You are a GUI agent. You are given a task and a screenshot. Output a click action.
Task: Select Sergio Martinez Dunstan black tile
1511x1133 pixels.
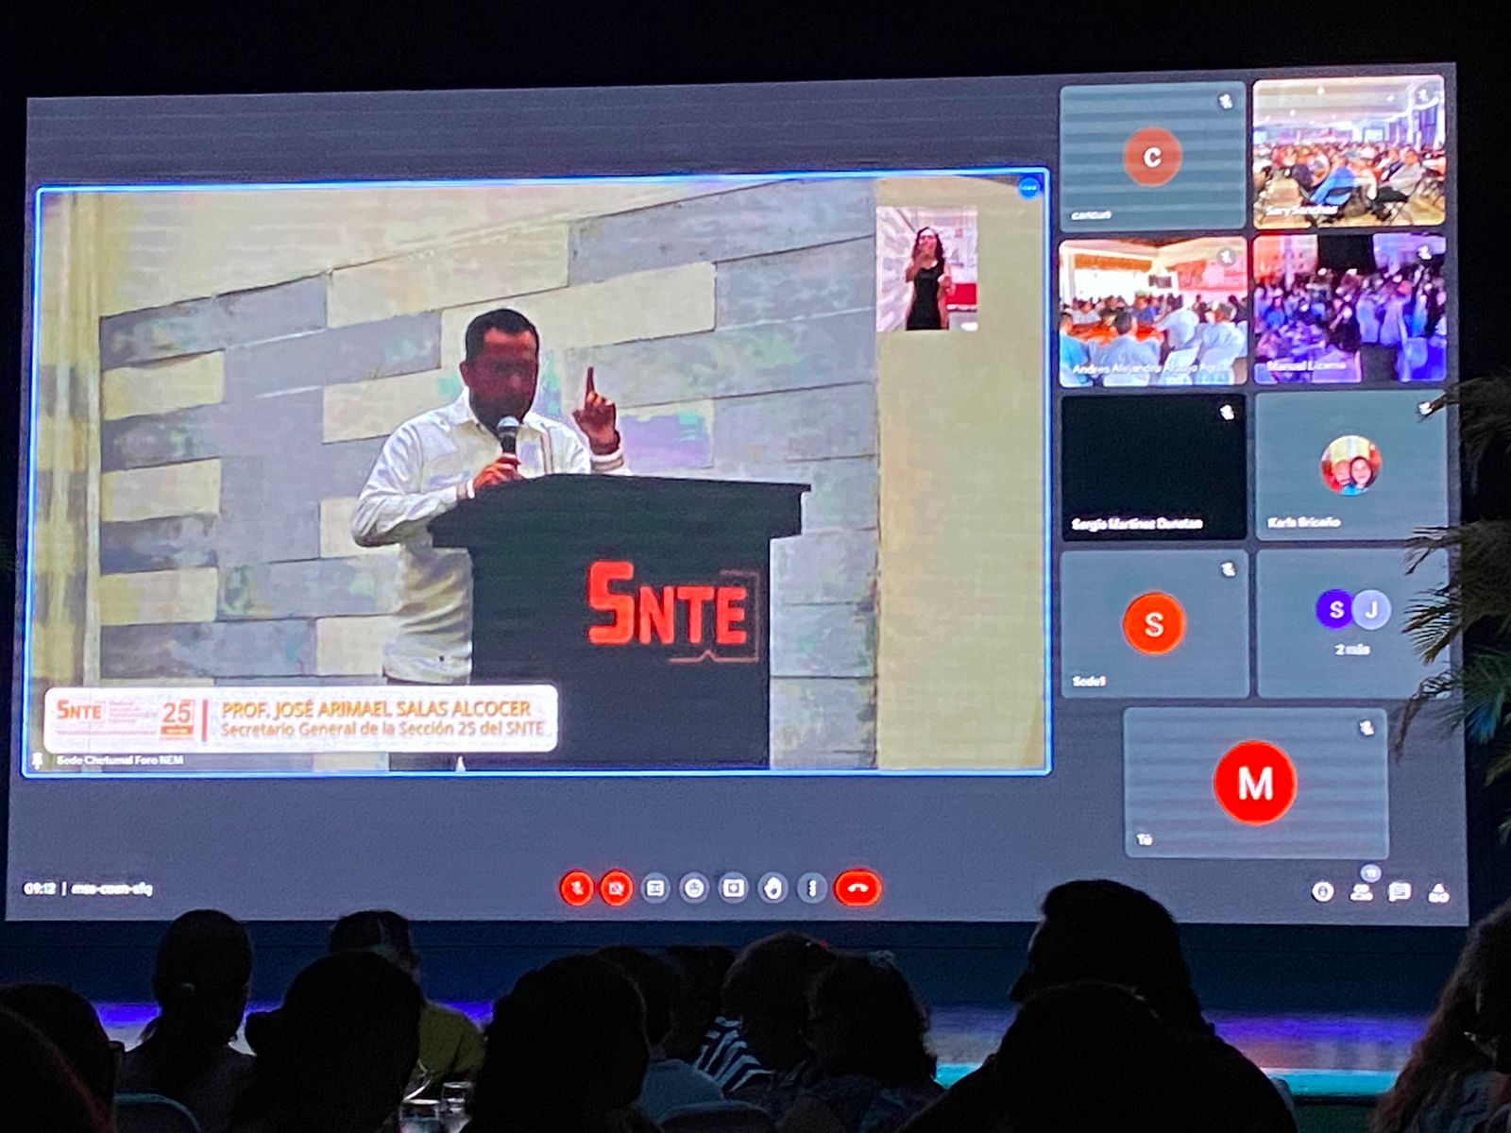[1153, 467]
